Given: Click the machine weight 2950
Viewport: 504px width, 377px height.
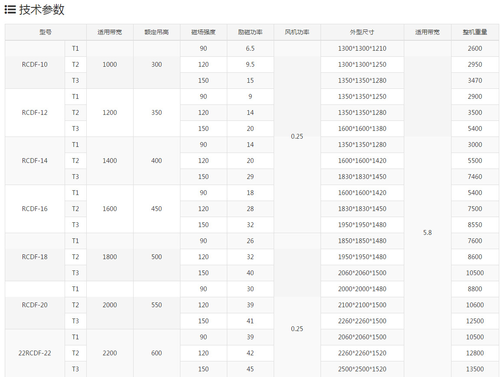Looking at the screenshot, I should click(x=475, y=65).
